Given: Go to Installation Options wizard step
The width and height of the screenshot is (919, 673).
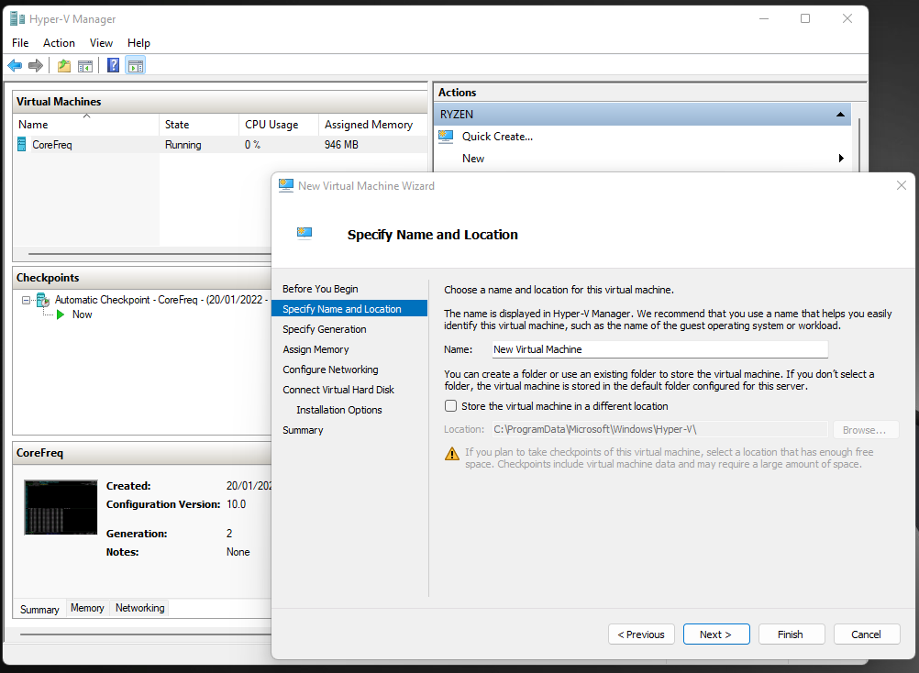Looking at the screenshot, I should (x=338, y=410).
